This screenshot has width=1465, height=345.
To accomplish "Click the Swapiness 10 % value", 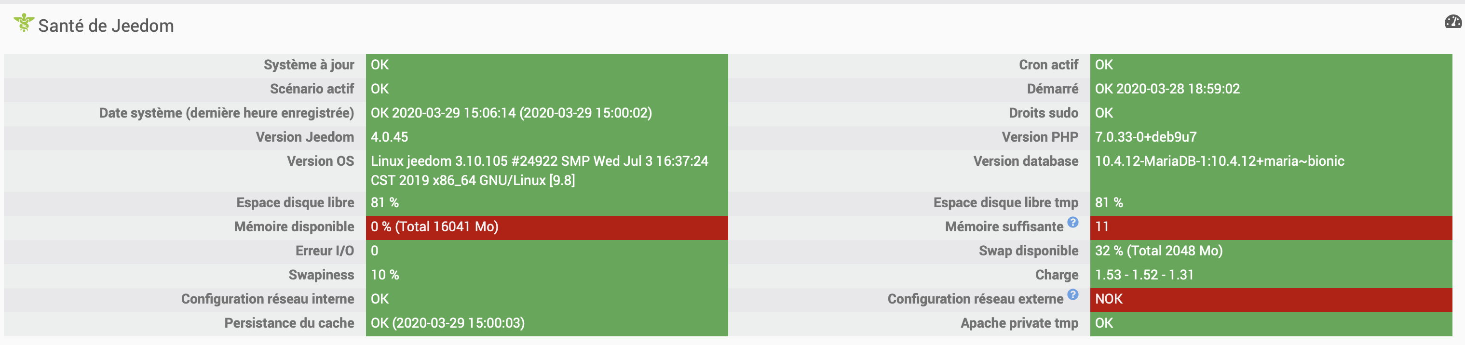I will 385,275.
